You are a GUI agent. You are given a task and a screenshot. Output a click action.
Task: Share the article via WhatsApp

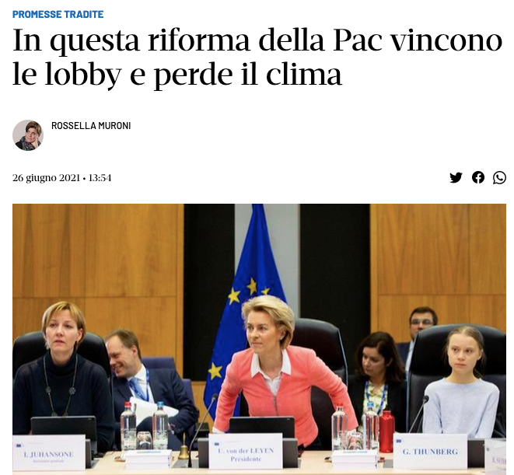499,178
